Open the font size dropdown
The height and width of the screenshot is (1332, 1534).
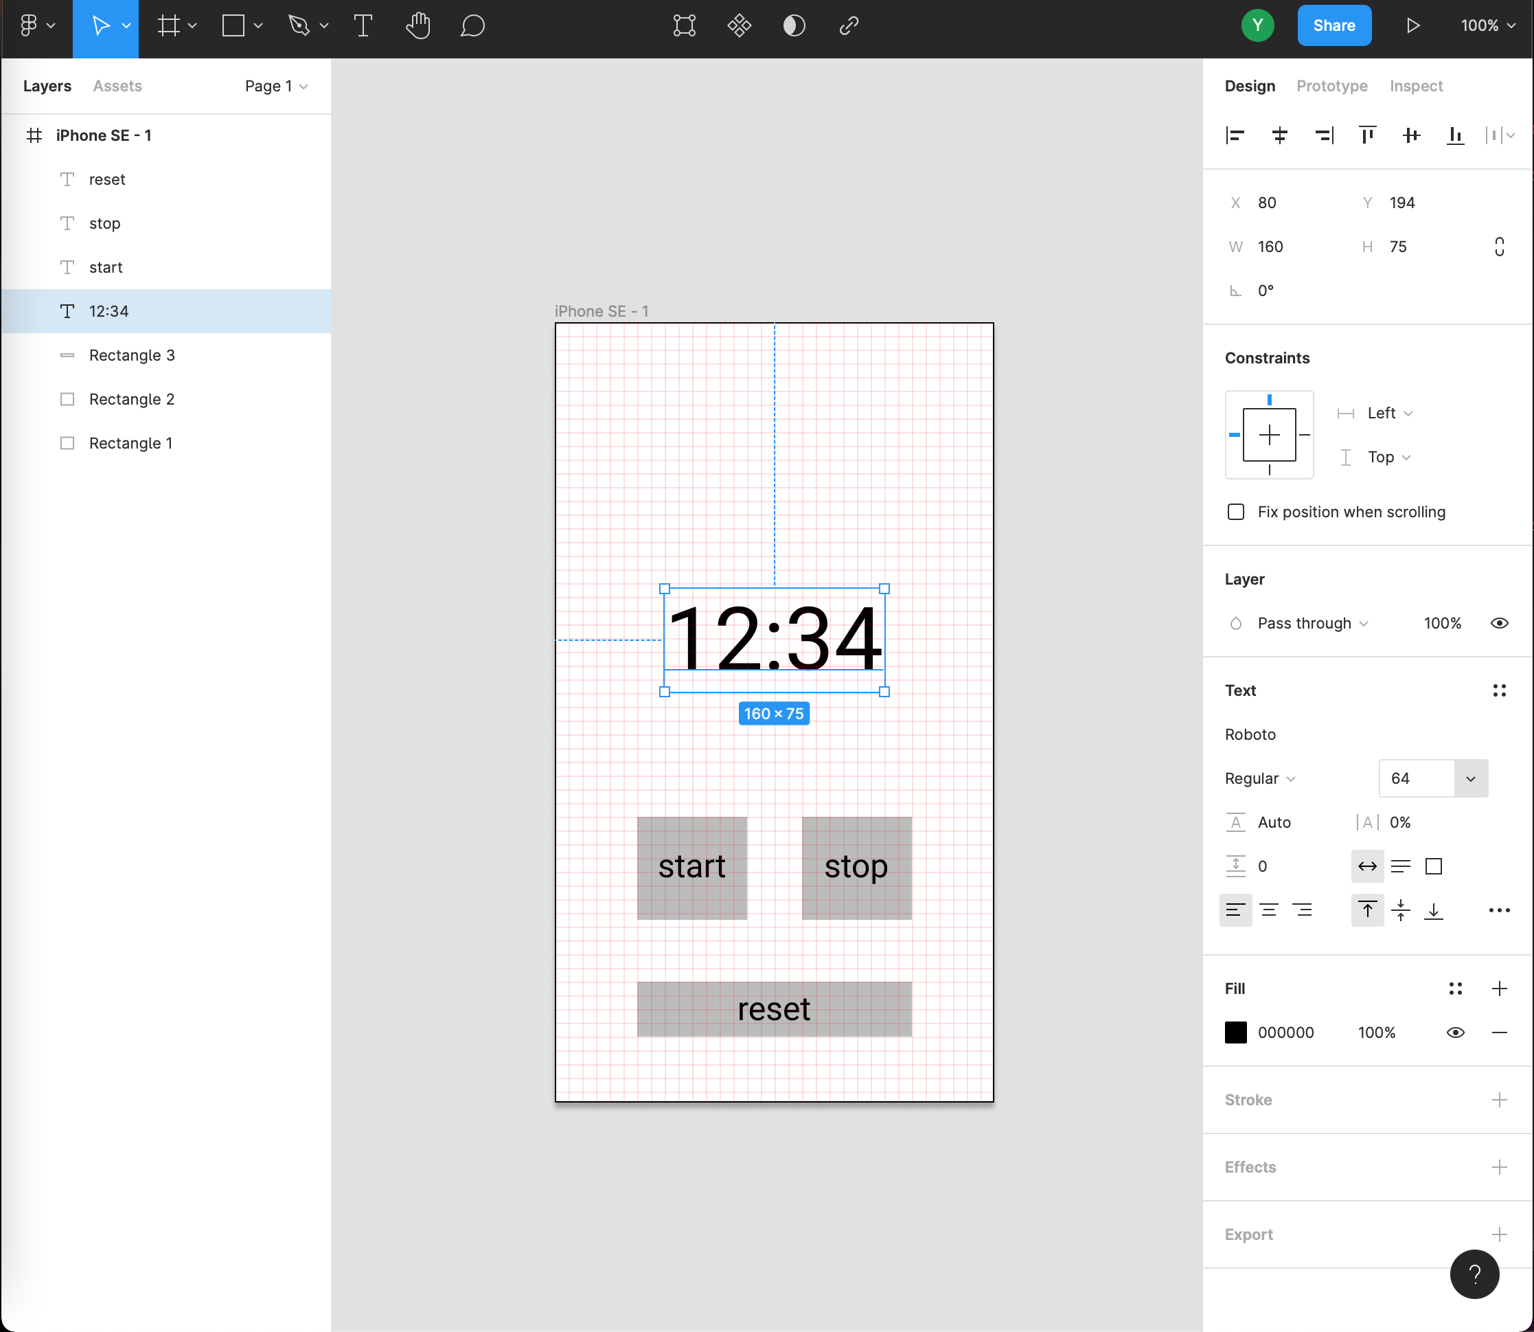[1470, 778]
